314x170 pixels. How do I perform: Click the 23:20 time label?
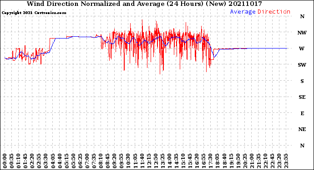279,161
